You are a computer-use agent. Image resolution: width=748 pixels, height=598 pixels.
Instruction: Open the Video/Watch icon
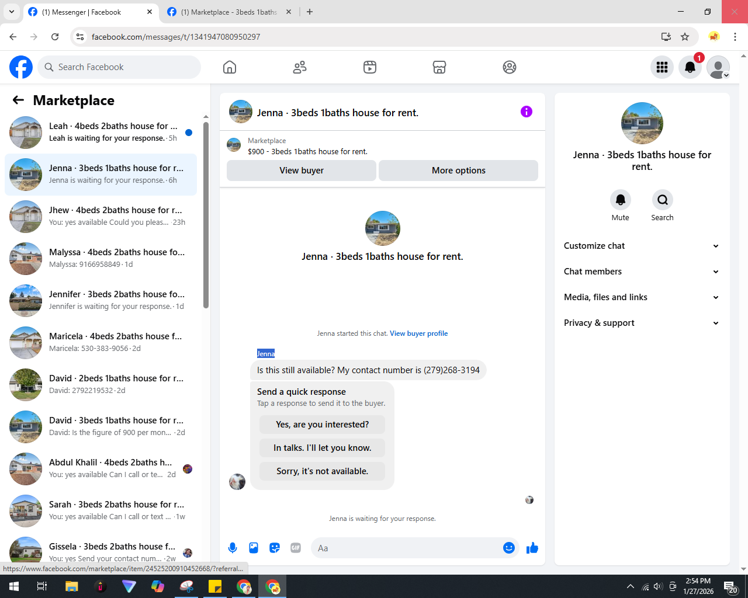tap(370, 67)
